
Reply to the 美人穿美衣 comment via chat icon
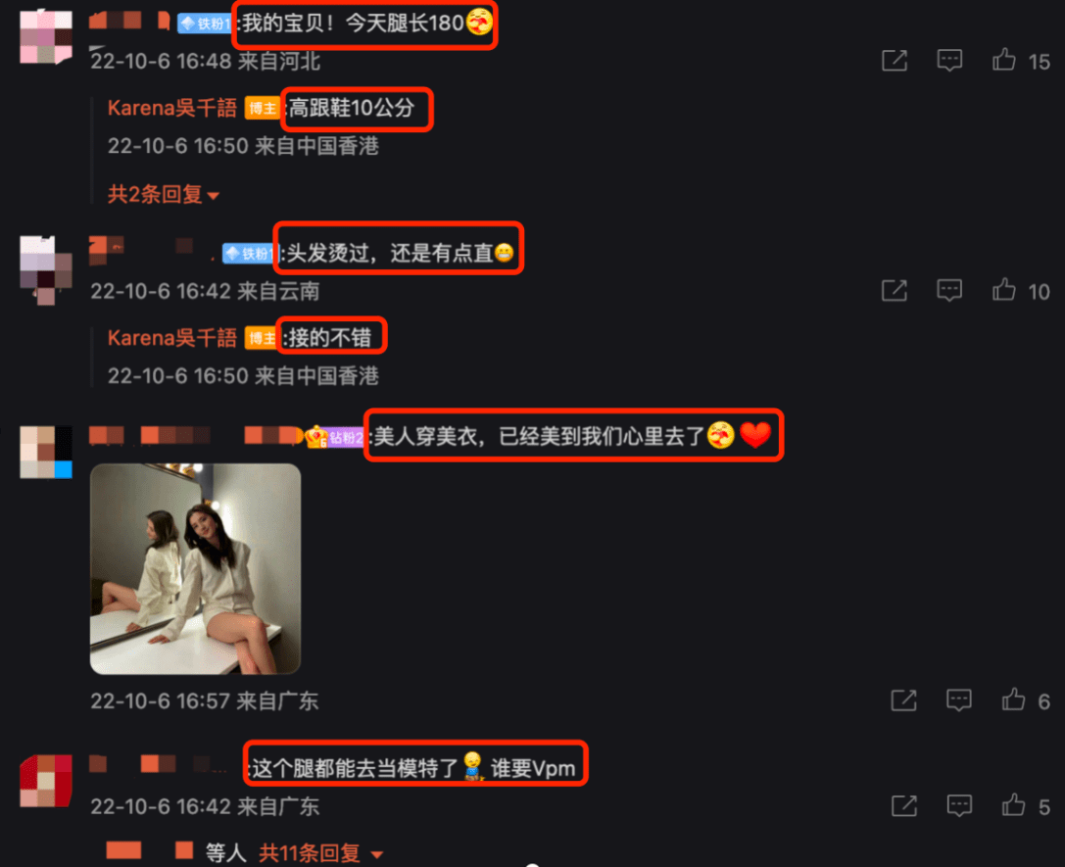959,700
